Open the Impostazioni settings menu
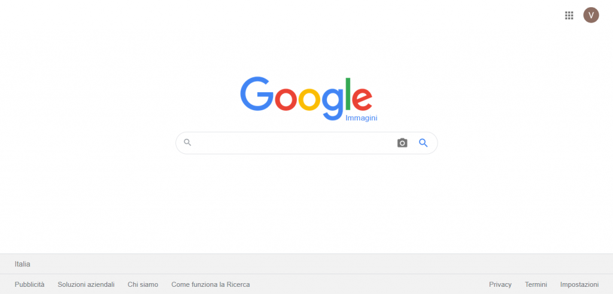Screen dimensions: 613x294 click(x=579, y=284)
